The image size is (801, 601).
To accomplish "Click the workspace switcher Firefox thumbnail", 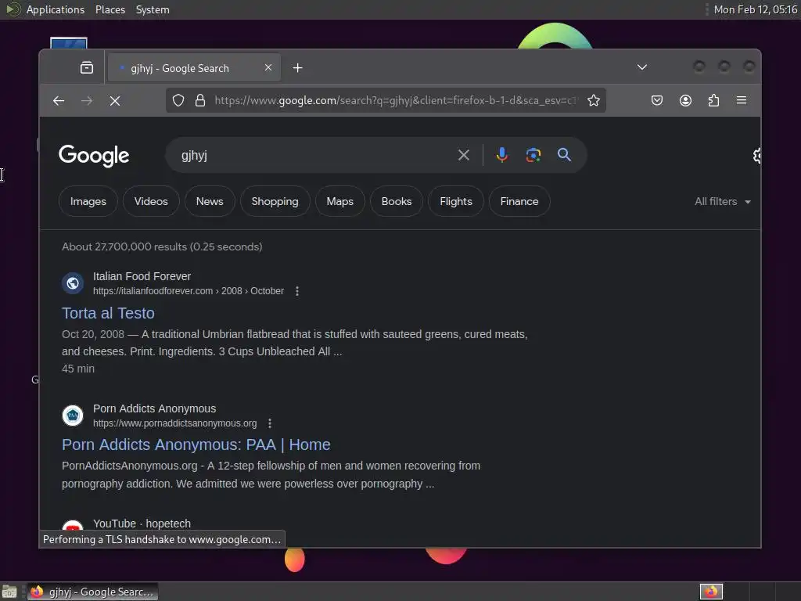I will [711, 592].
